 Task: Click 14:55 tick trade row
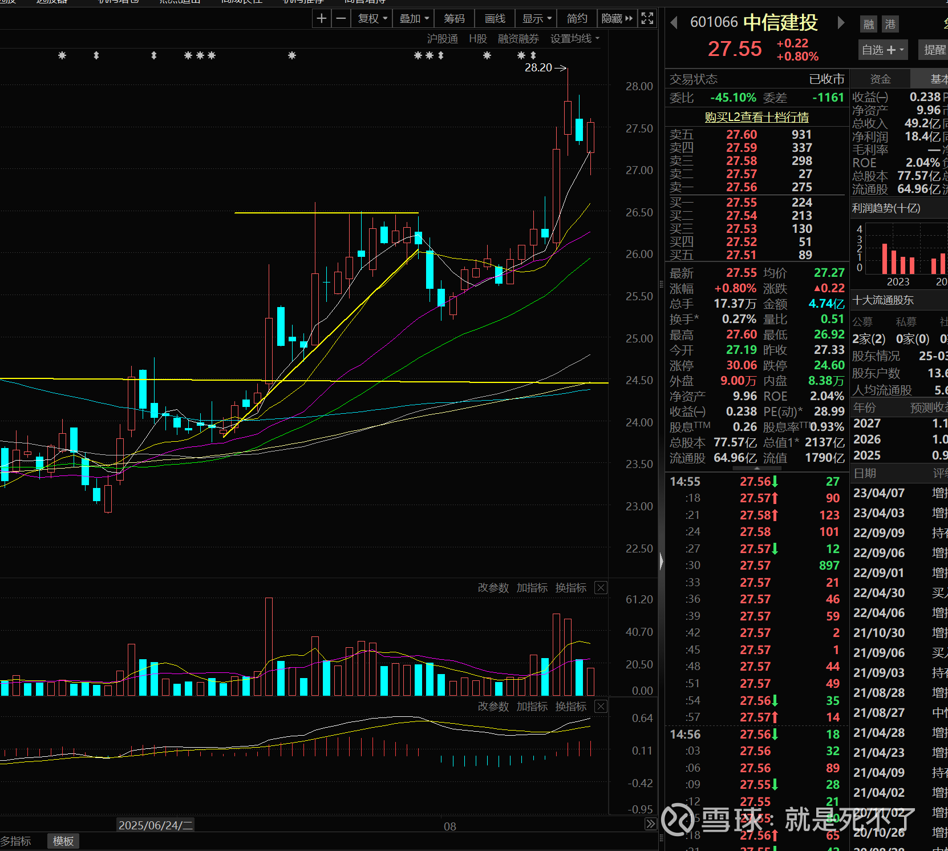point(757,482)
